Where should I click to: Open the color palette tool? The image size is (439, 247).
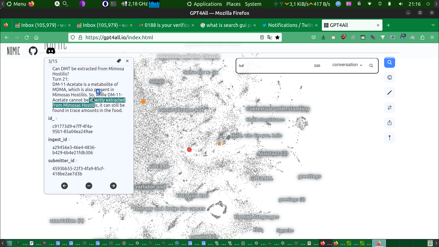[x=389, y=77]
